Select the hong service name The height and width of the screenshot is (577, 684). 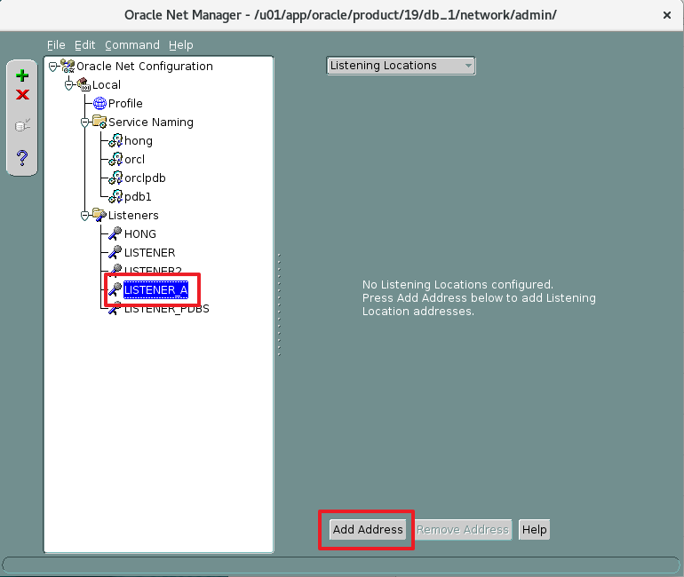[x=139, y=141]
